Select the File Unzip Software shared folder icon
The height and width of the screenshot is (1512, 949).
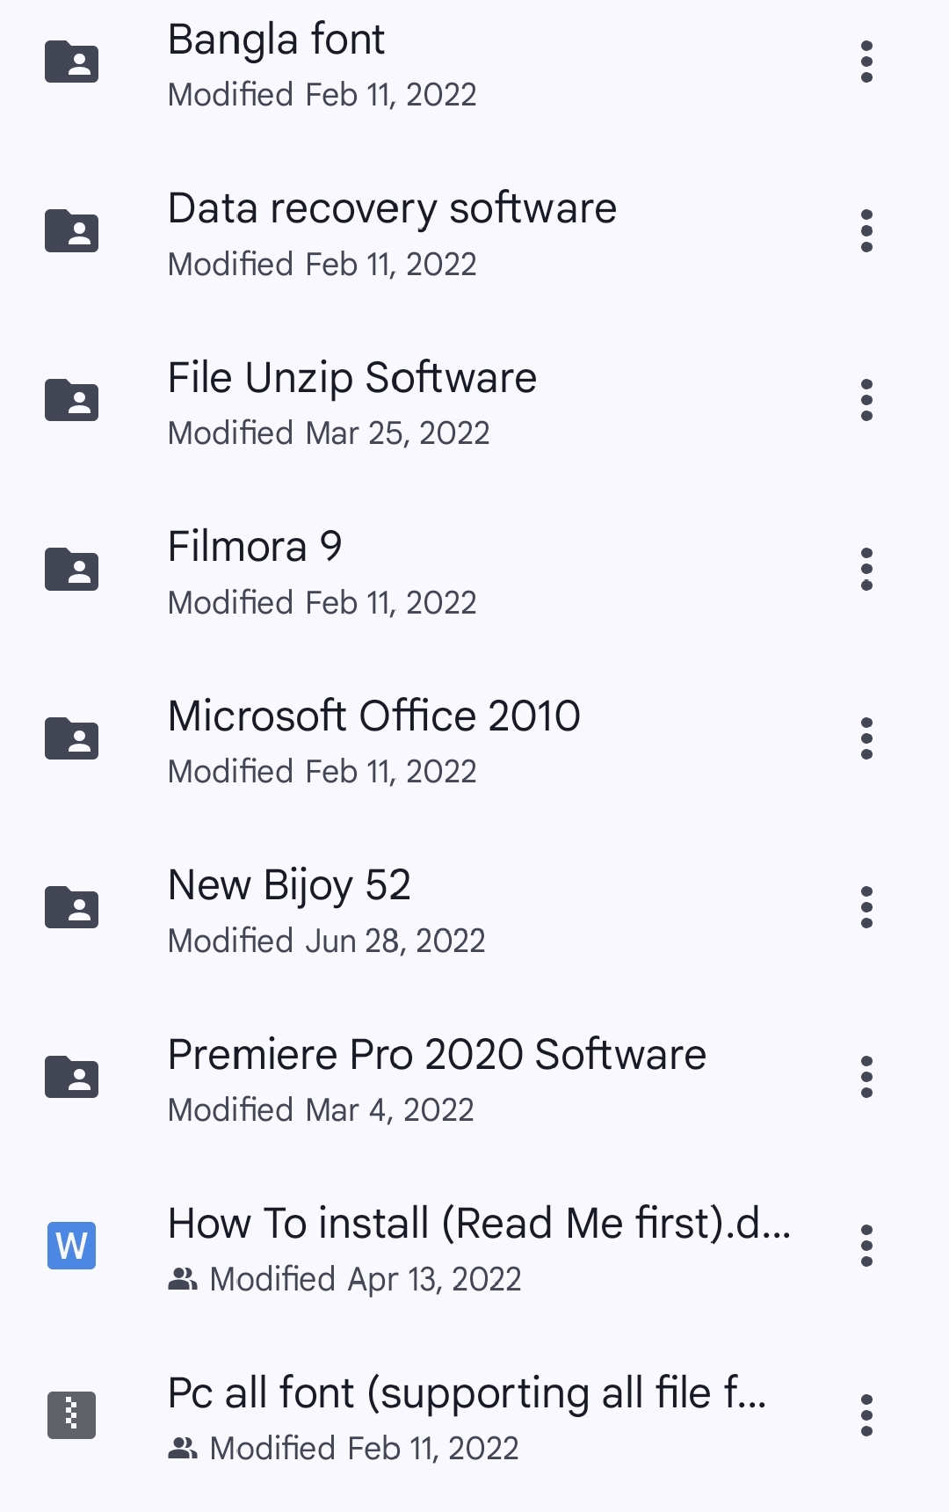click(x=71, y=400)
